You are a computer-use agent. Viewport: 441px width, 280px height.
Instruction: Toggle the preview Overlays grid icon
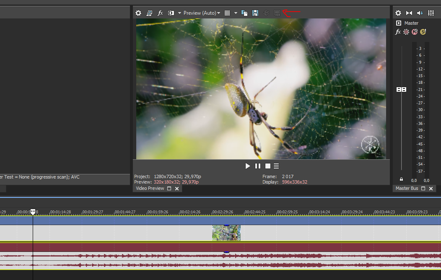(227, 13)
